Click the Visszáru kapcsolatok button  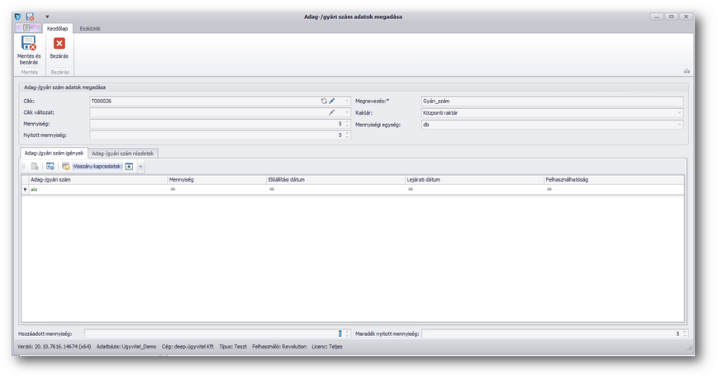point(96,167)
